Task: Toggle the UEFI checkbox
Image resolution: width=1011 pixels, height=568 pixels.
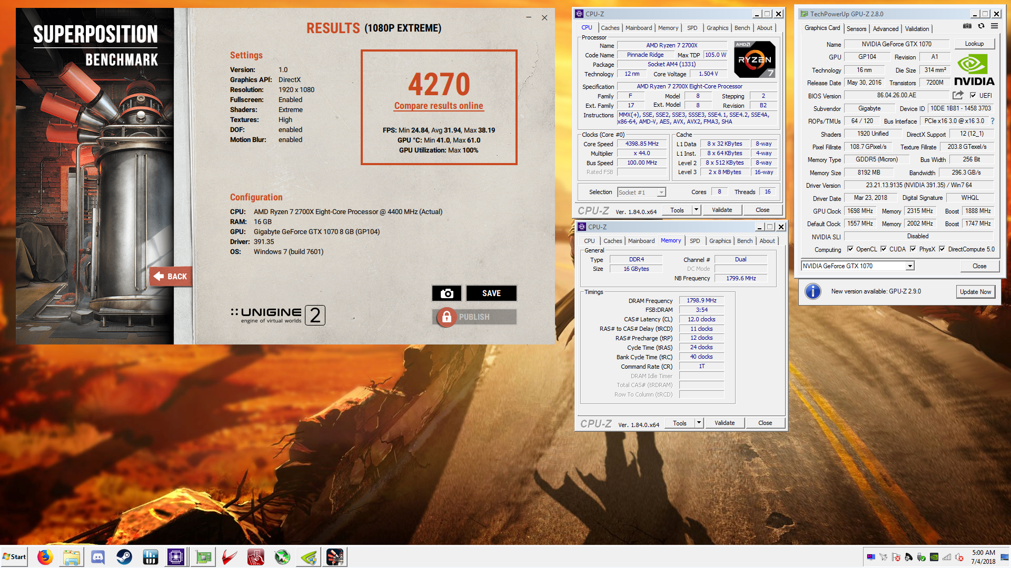Action: [x=973, y=95]
